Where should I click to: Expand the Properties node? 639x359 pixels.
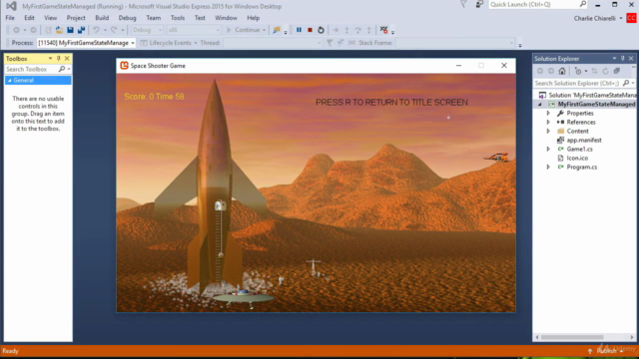pyautogui.click(x=548, y=113)
